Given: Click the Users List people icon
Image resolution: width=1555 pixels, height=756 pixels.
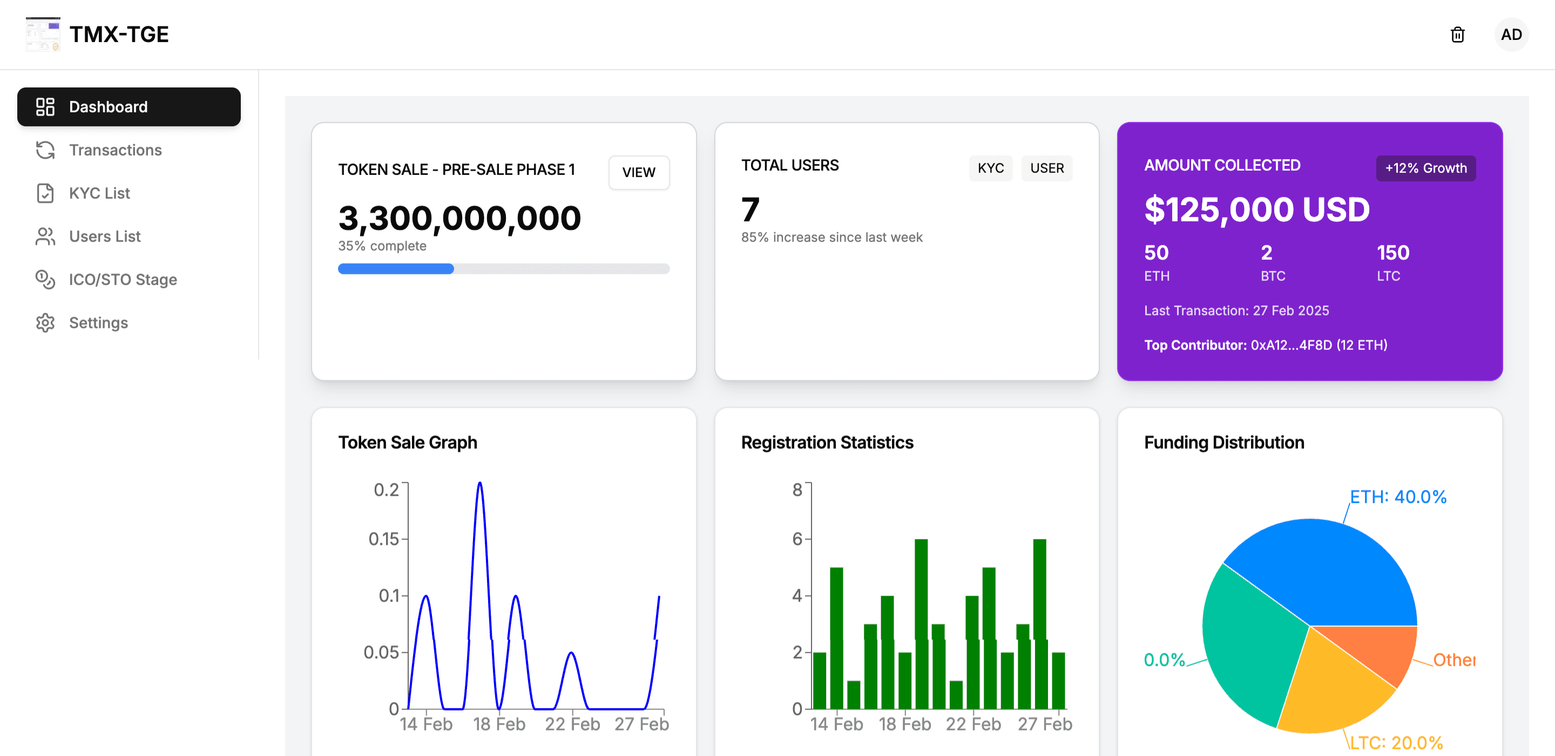Looking at the screenshot, I should [45, 236].
